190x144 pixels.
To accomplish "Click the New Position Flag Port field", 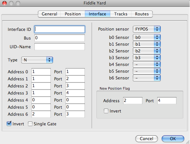I will pos(167,101).
